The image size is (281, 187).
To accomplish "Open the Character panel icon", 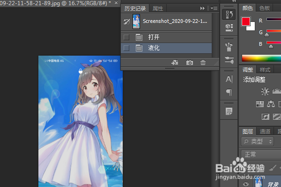I will (229, 79).
